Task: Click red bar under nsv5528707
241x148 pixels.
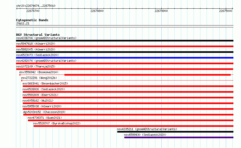Action: [133, 126]
